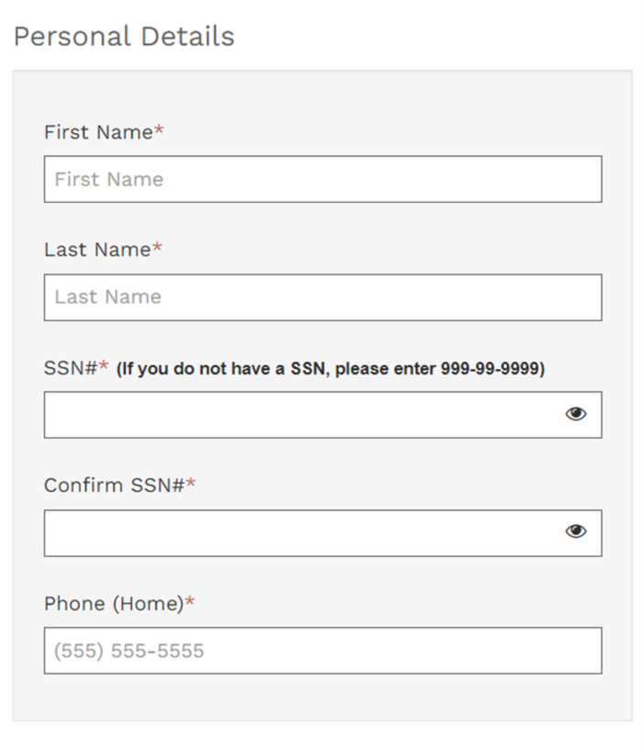Click the required asterisk after Confirm SSN#

coord(190,482)
